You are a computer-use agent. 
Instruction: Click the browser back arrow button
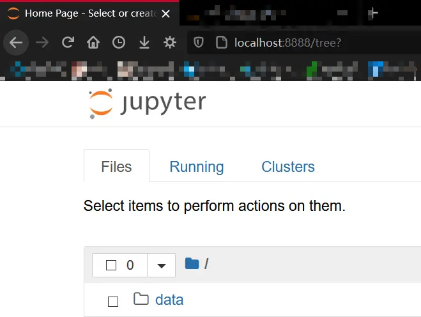click(16, 43)
